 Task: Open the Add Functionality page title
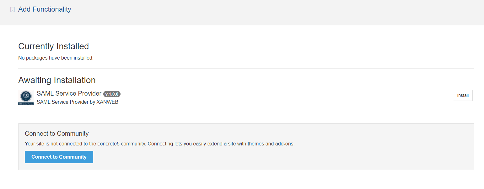pos(45,9)
